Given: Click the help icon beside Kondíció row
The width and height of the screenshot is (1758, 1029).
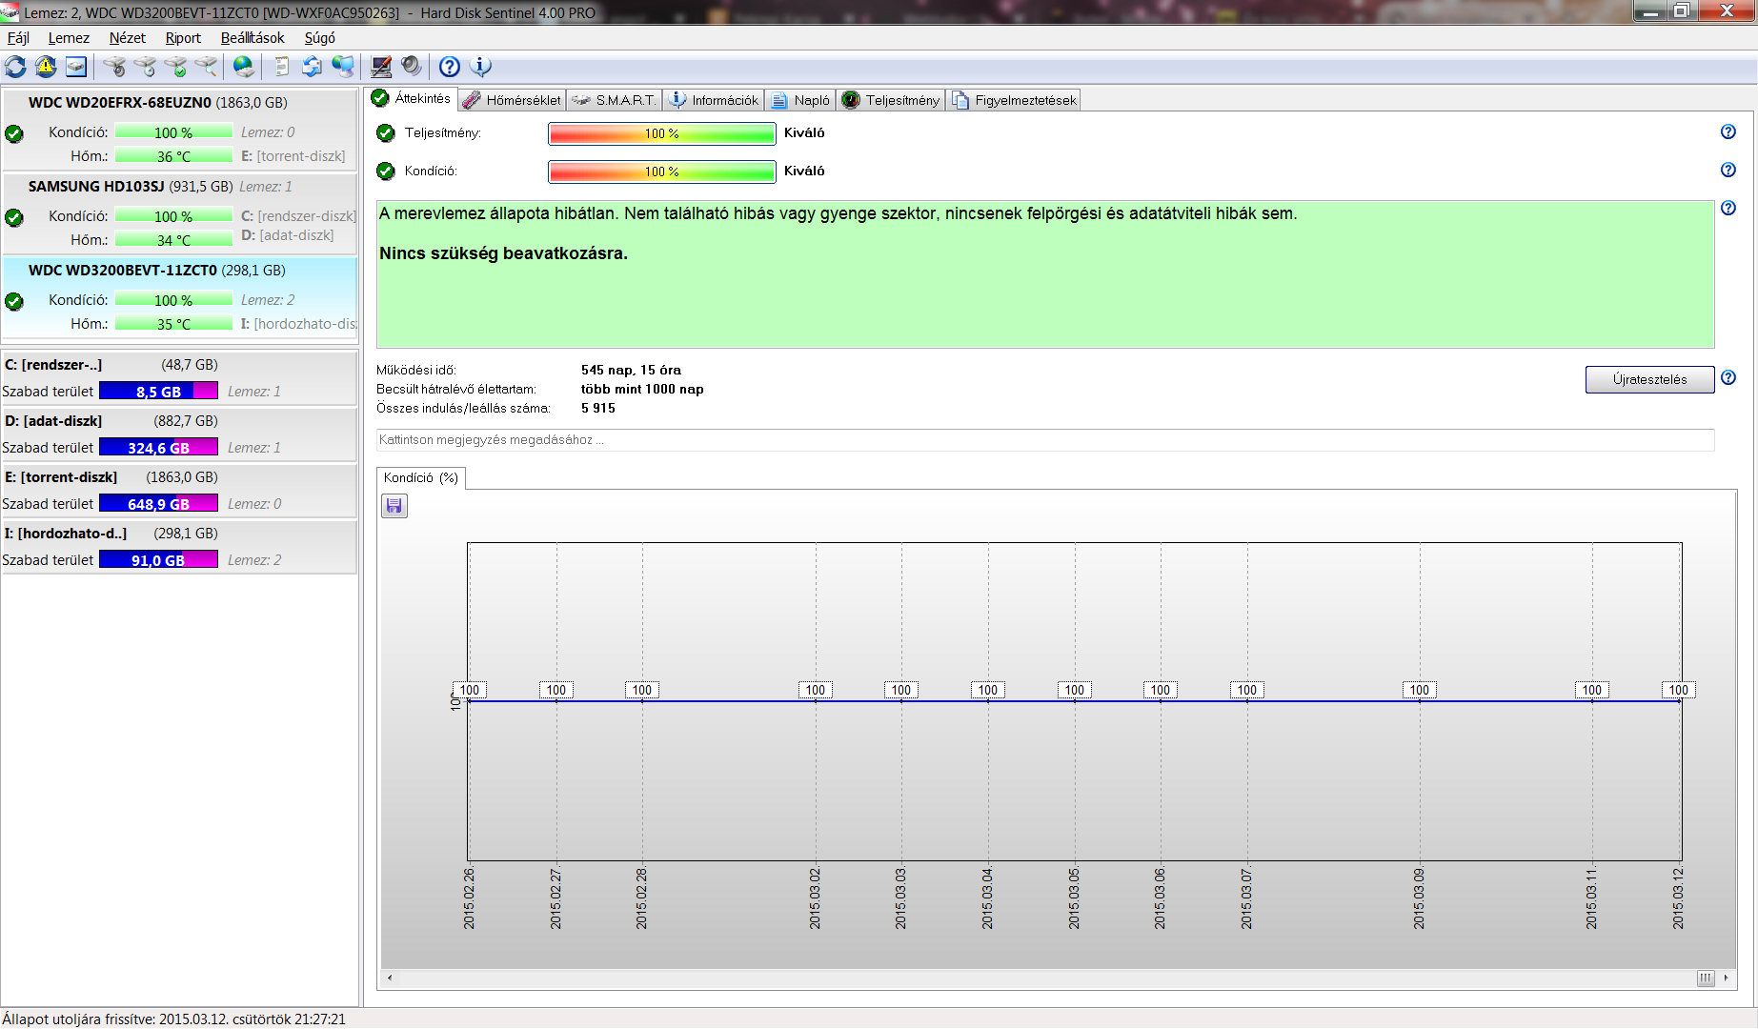Looking at the screenshot, I should coord(1728,171).
